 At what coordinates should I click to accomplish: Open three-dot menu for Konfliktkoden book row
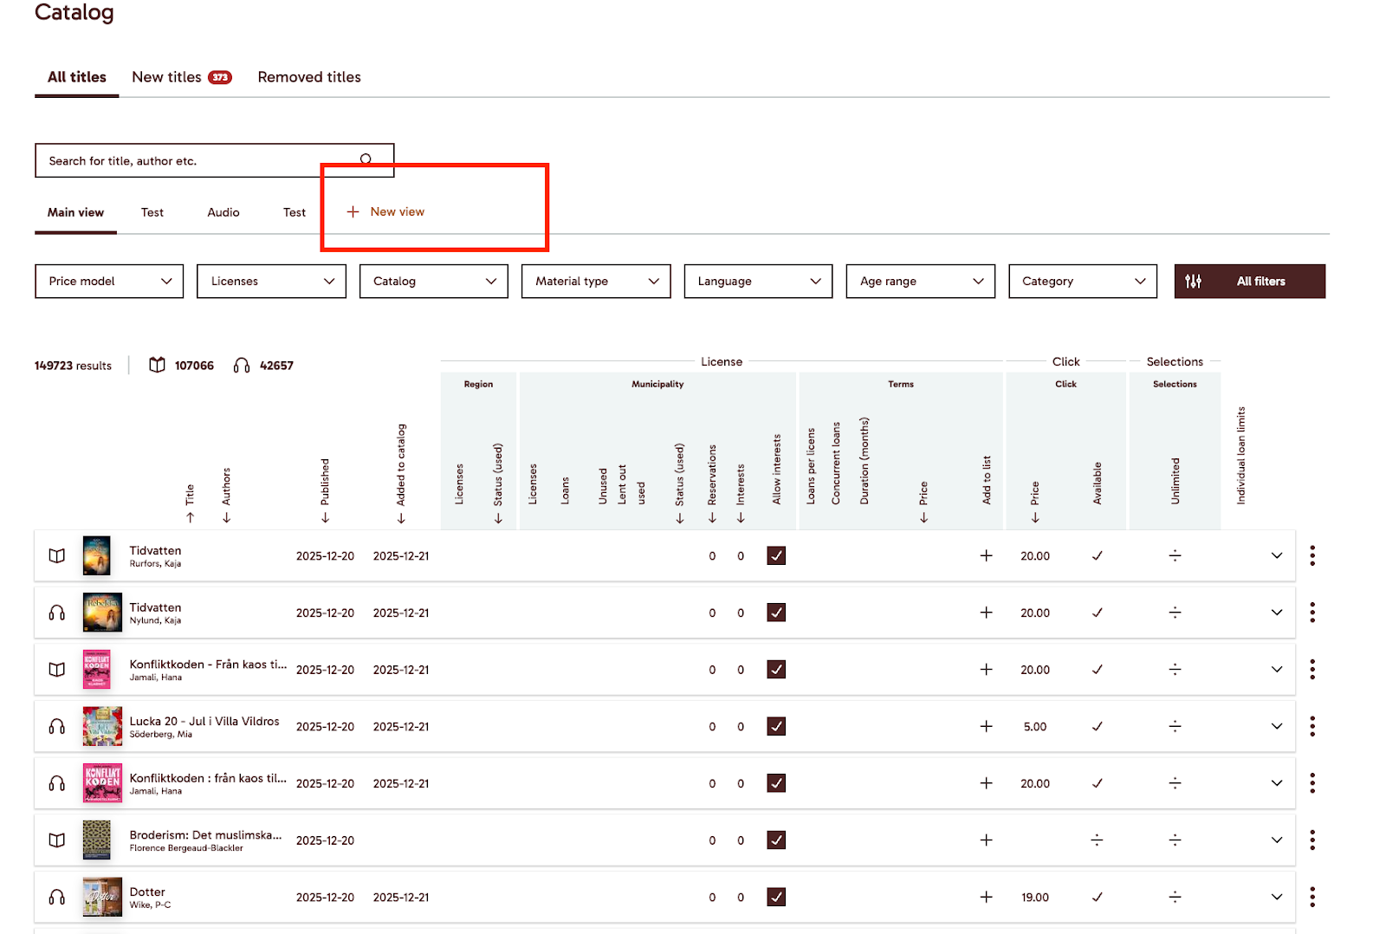coord(1312,670)
